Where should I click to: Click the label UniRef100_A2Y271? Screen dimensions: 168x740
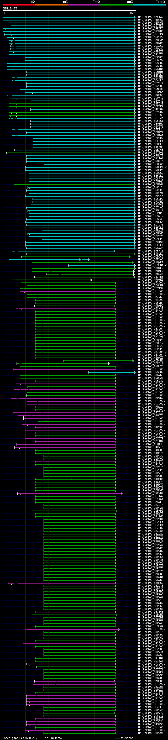coord(151,127)
